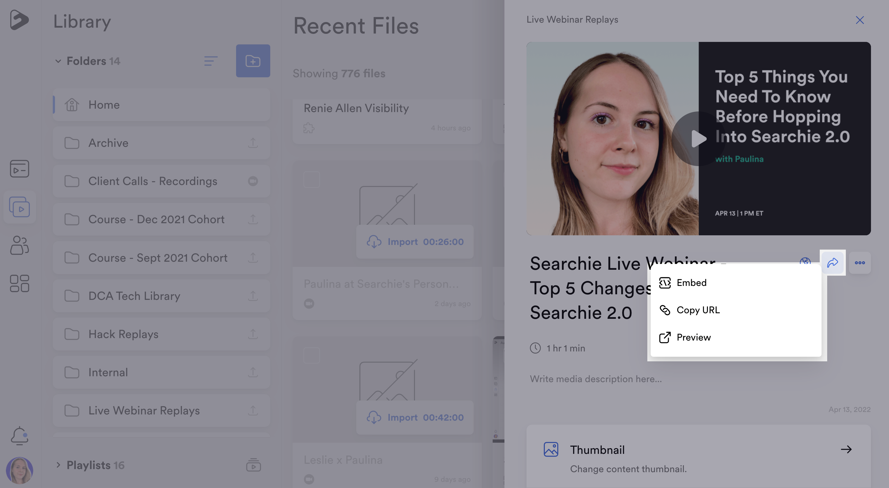Screen dimensions: 889x488
Task: Create a new folder button
Action: pyautogui.click(x=253, y=61)
